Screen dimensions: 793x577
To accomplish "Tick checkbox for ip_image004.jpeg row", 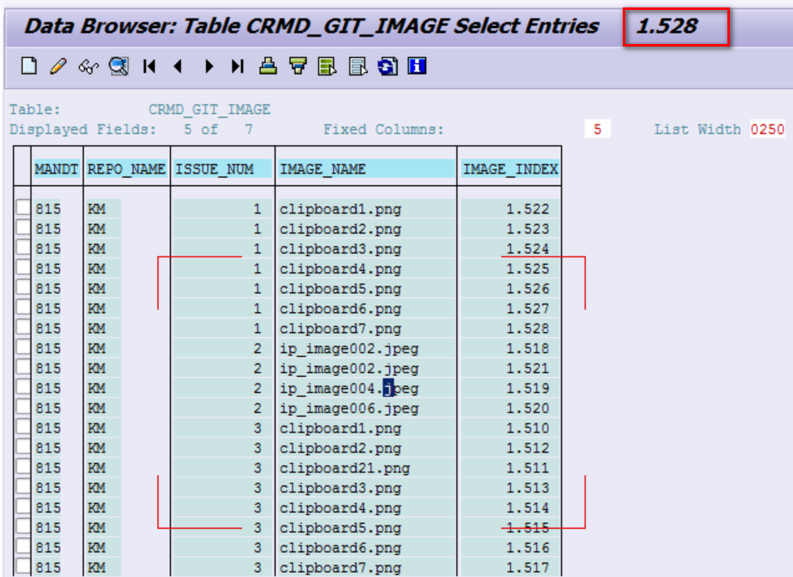I will click(22, 388).
